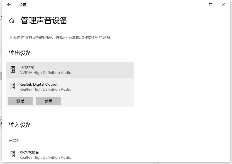Screen dimensions: 232x164
Task: Click the 输入设备 section heading
Action: click(x=20, y=125)
